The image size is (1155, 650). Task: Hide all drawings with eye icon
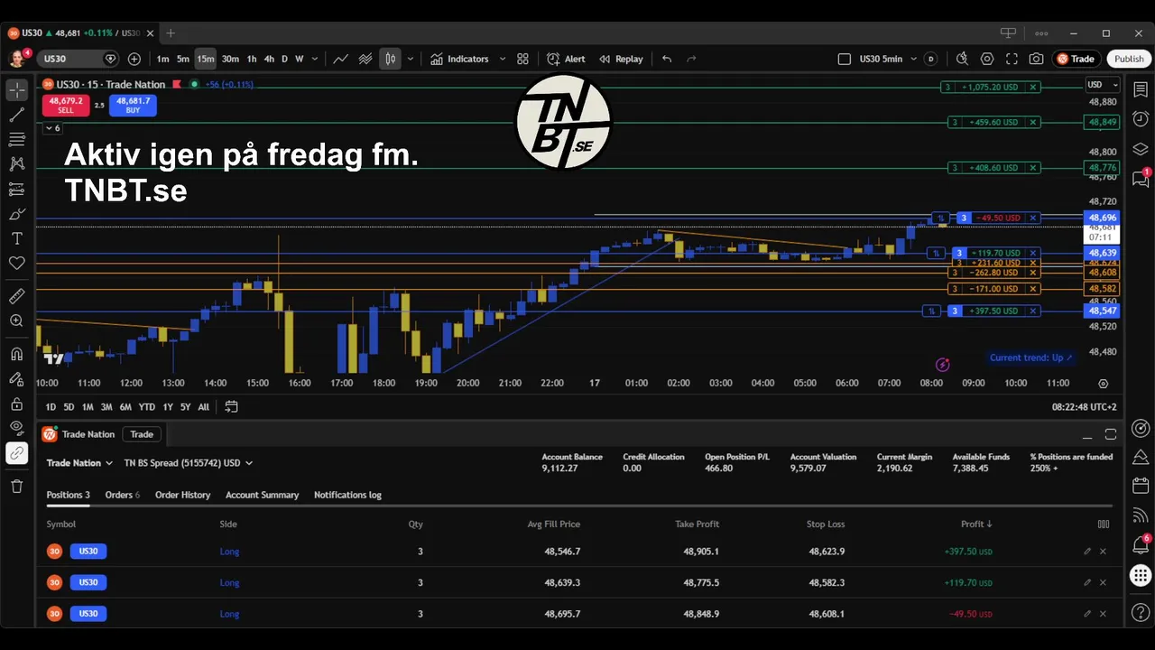coord(16,428)
